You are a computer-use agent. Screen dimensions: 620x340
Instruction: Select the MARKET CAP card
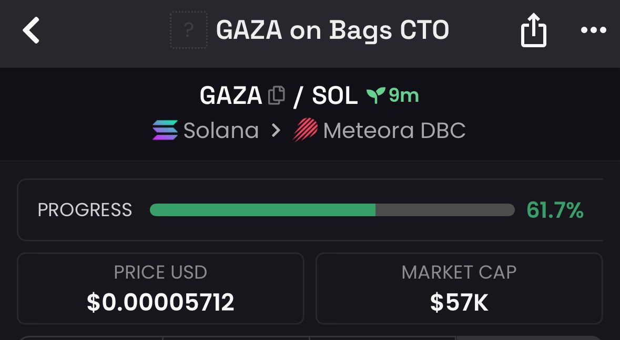[459, 289]
